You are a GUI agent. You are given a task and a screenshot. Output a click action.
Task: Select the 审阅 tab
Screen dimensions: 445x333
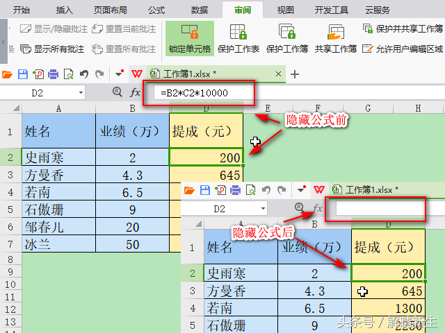(243, 10)
